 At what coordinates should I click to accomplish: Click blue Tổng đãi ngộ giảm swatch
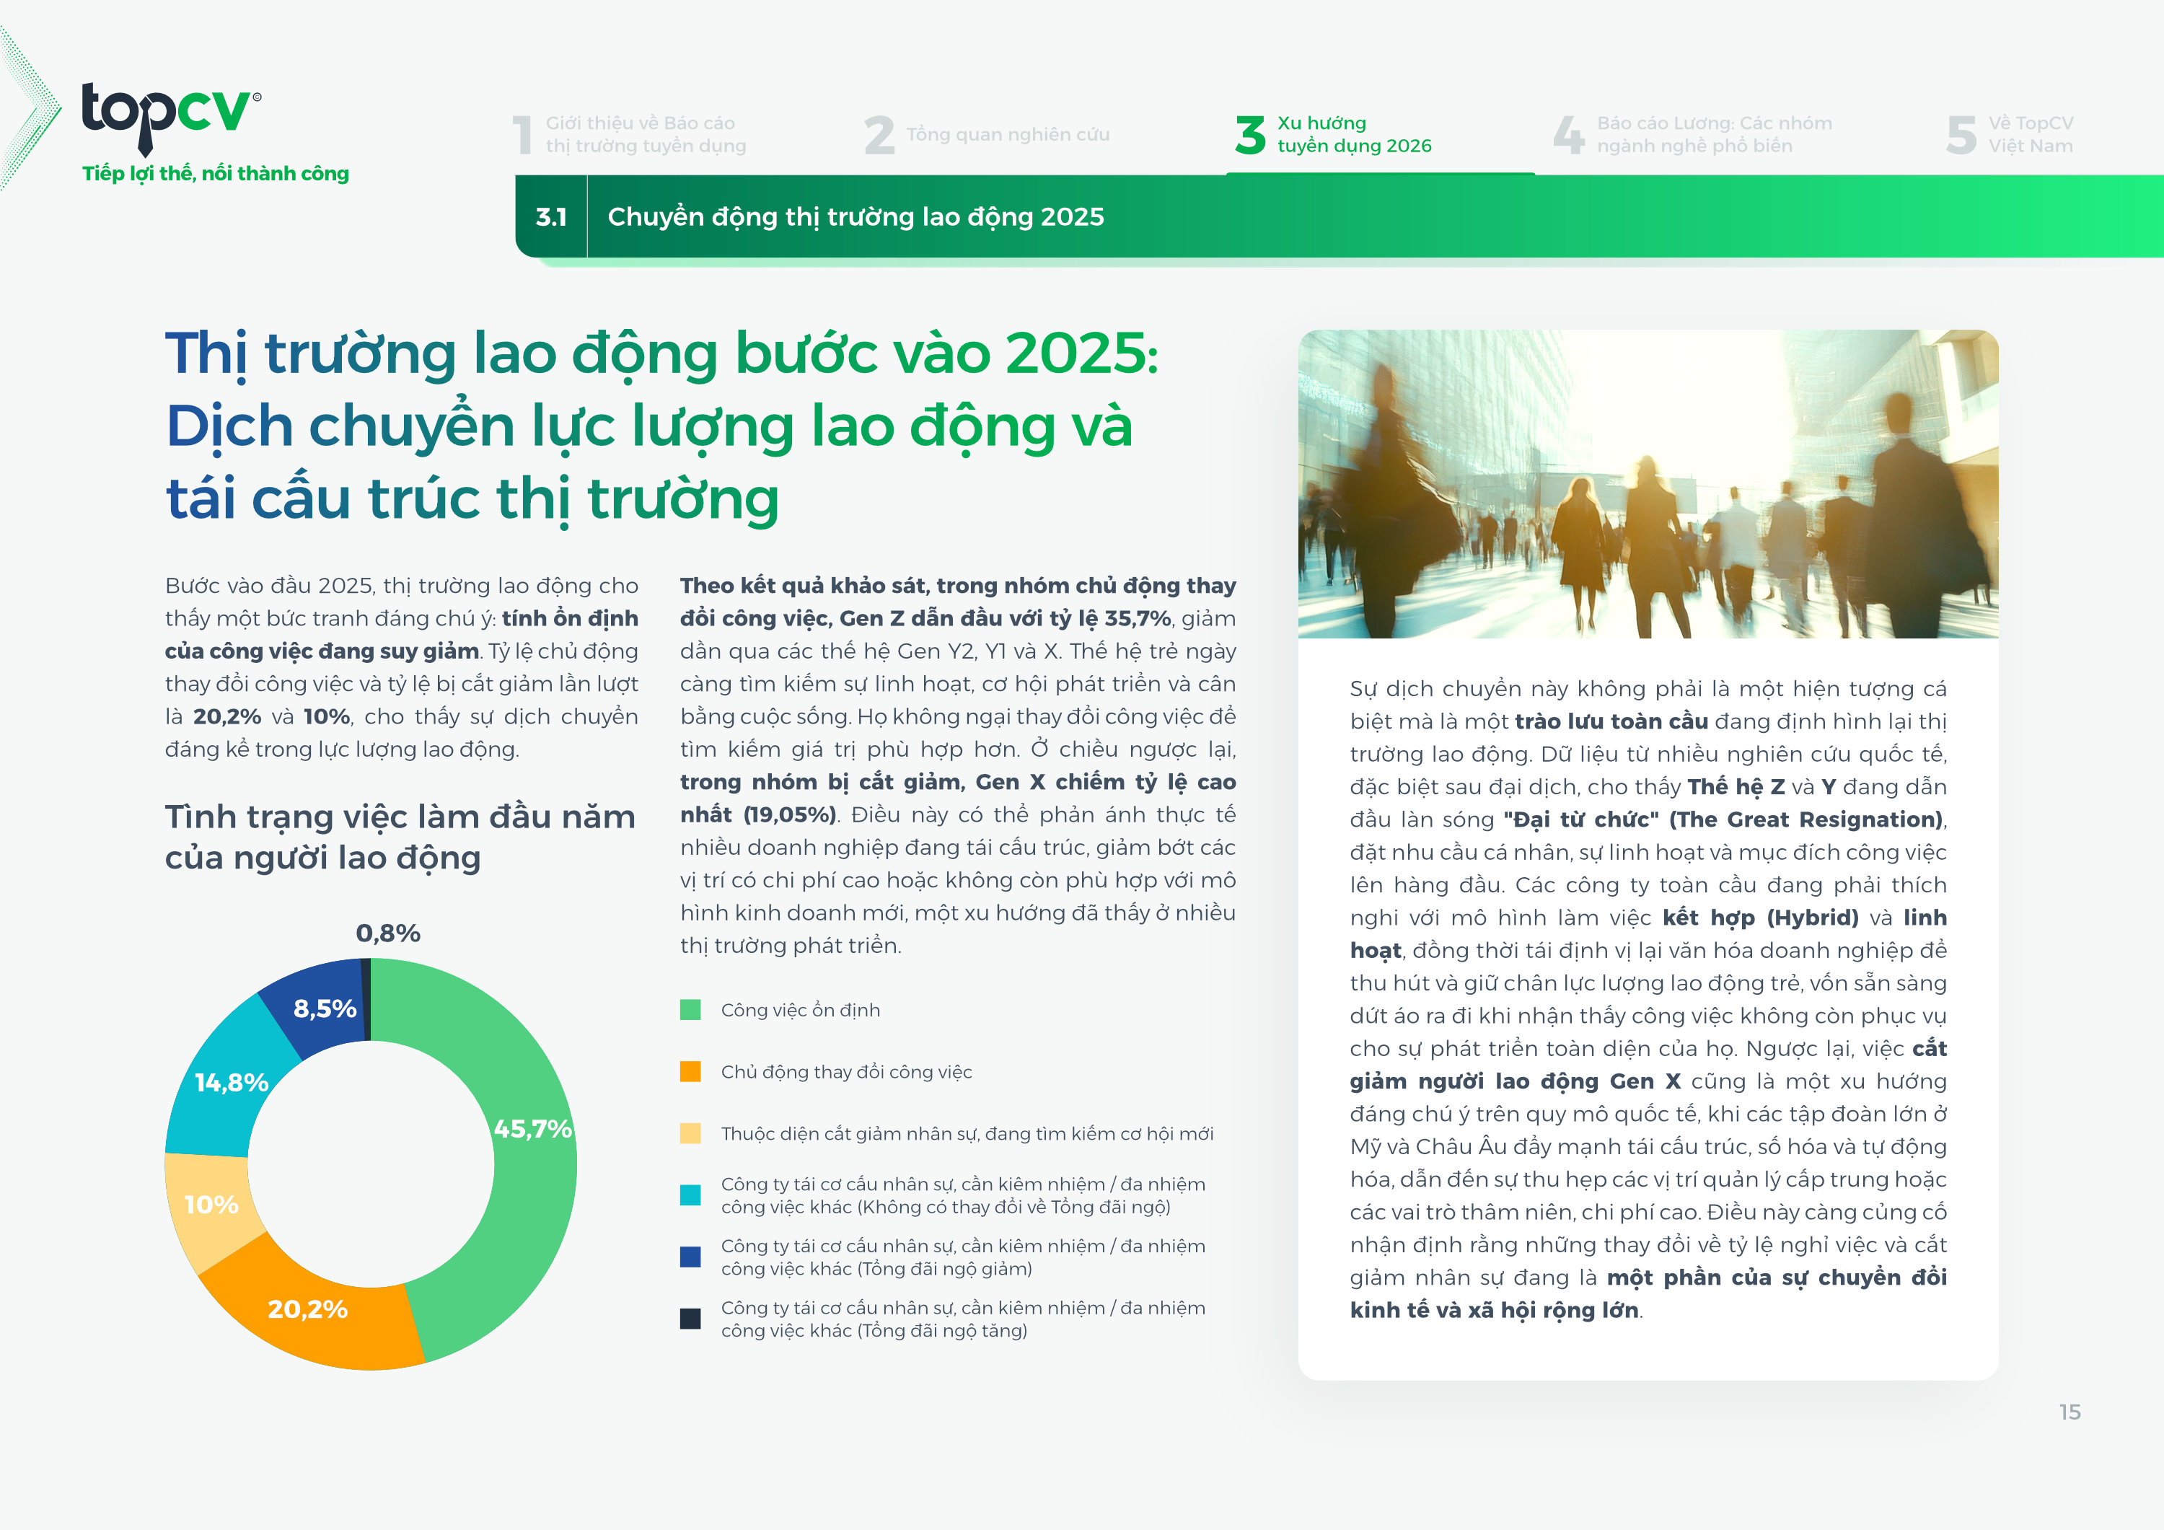click(x=690, y=1257)
